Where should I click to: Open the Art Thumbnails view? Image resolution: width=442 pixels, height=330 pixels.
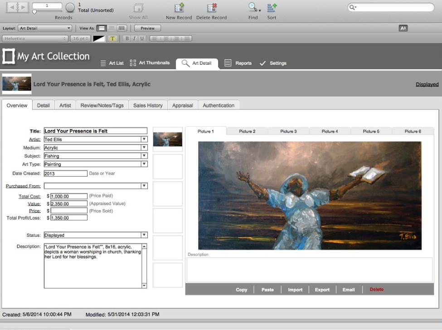[150, 63]
